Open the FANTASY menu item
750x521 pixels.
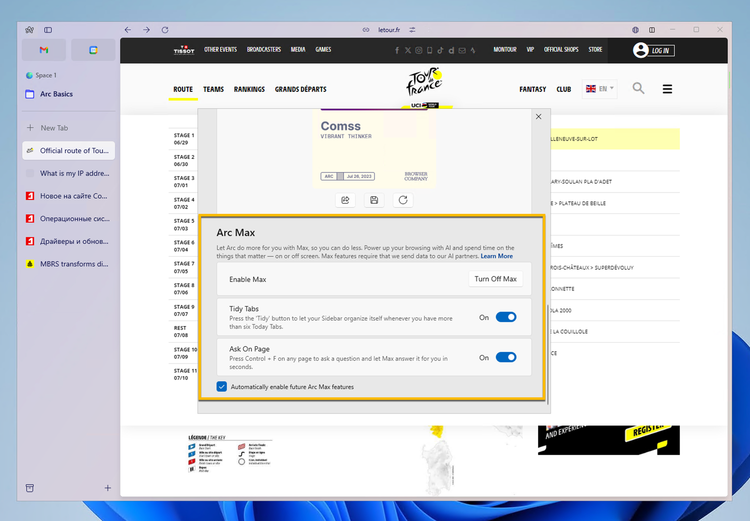pyautogui.click(x=532, y=89)
